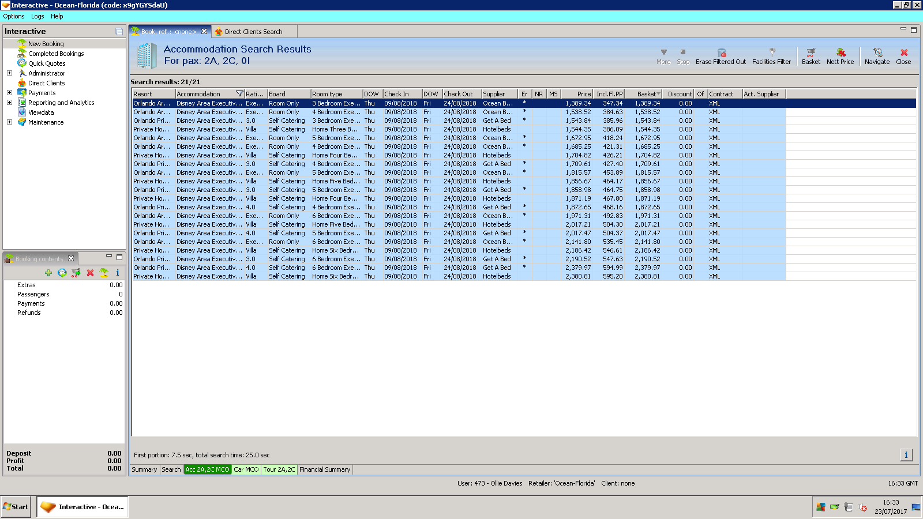The width and height of the screenshot is (923, 519).
Task: Open the Basket toolbar icon
Action: (811, 56)
